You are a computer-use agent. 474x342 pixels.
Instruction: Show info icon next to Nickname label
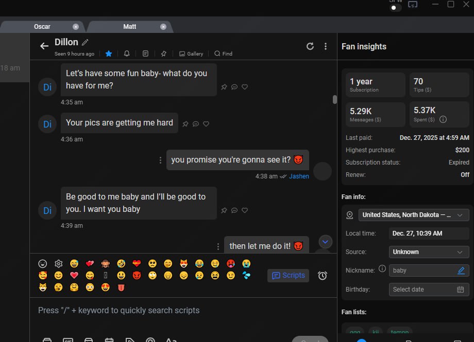coord(382,268)
